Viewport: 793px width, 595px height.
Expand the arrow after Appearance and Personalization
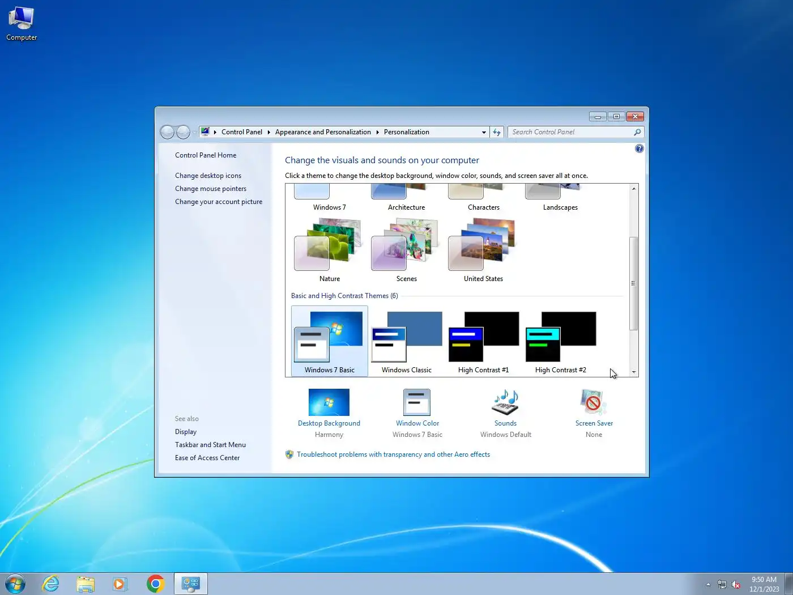click(377, 132)
